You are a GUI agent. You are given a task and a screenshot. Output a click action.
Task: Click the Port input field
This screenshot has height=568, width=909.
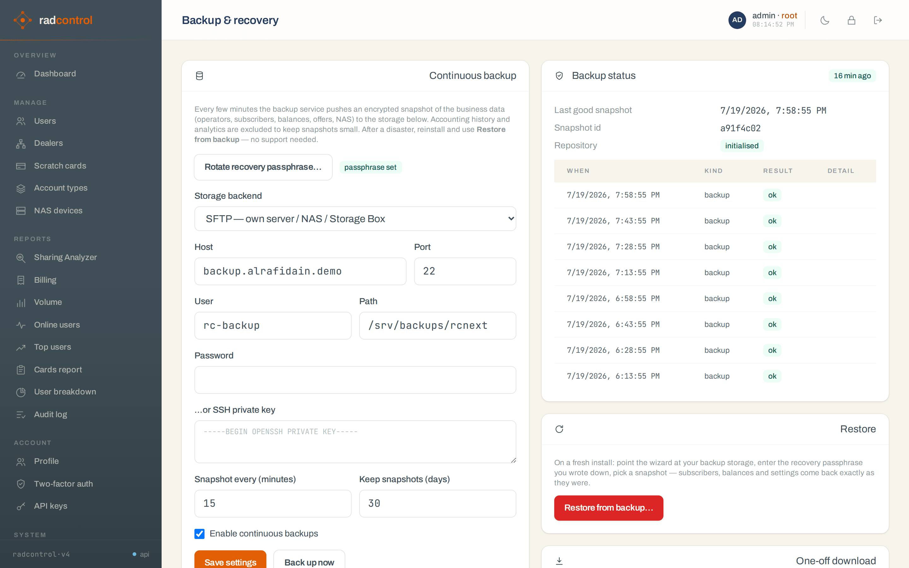[465, 271]
